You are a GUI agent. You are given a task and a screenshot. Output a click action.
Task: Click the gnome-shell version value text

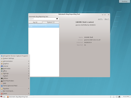pos(92,40)
